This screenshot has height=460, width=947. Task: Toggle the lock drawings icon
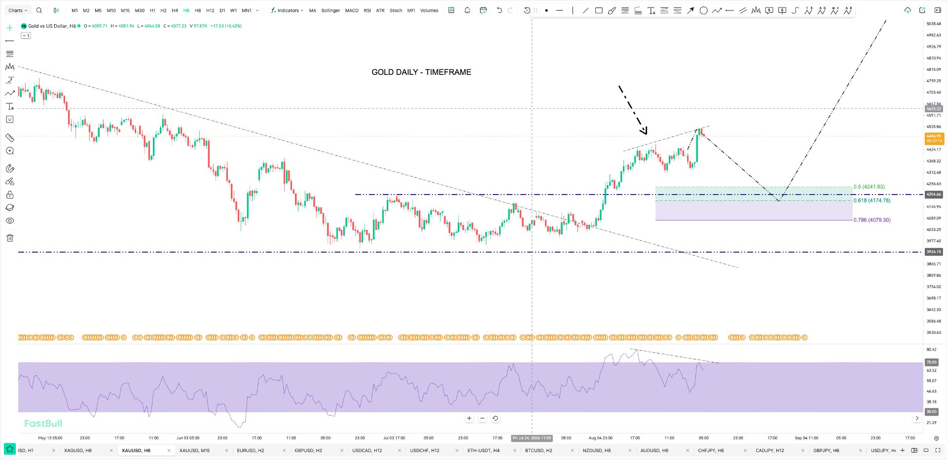tap(9, 195)
